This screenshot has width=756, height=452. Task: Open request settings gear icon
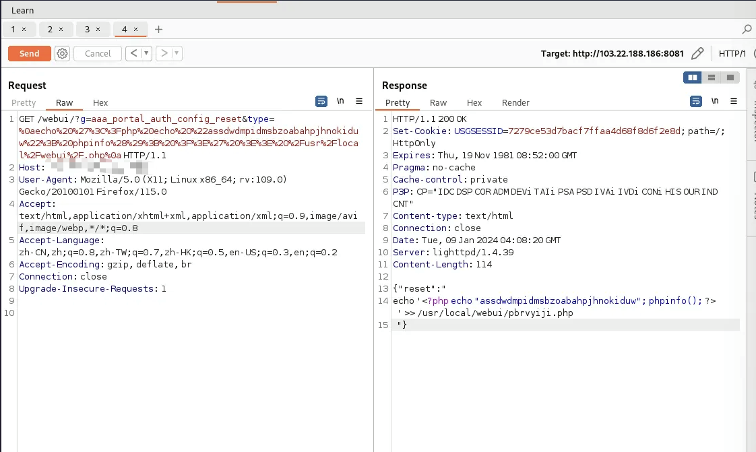coord(62,53)
